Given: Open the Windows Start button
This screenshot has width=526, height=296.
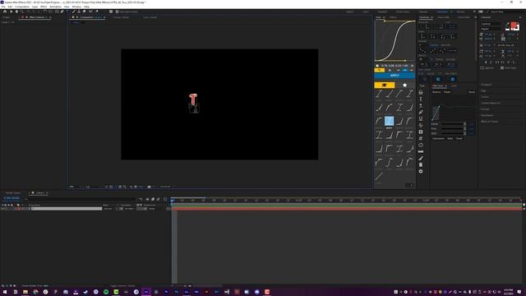Looking at the screenshot, I should (5, 292).
